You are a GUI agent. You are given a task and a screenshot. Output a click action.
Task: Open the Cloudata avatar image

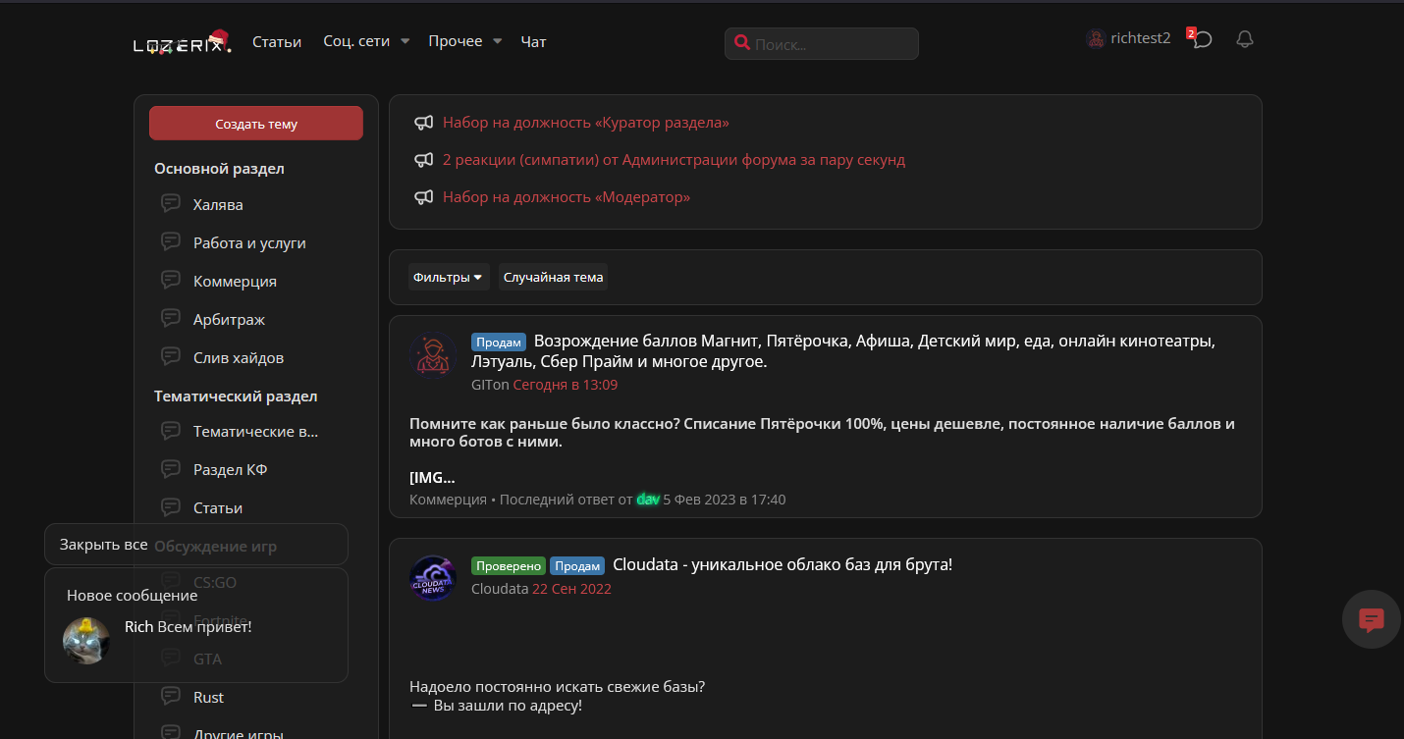coord(433,578)
